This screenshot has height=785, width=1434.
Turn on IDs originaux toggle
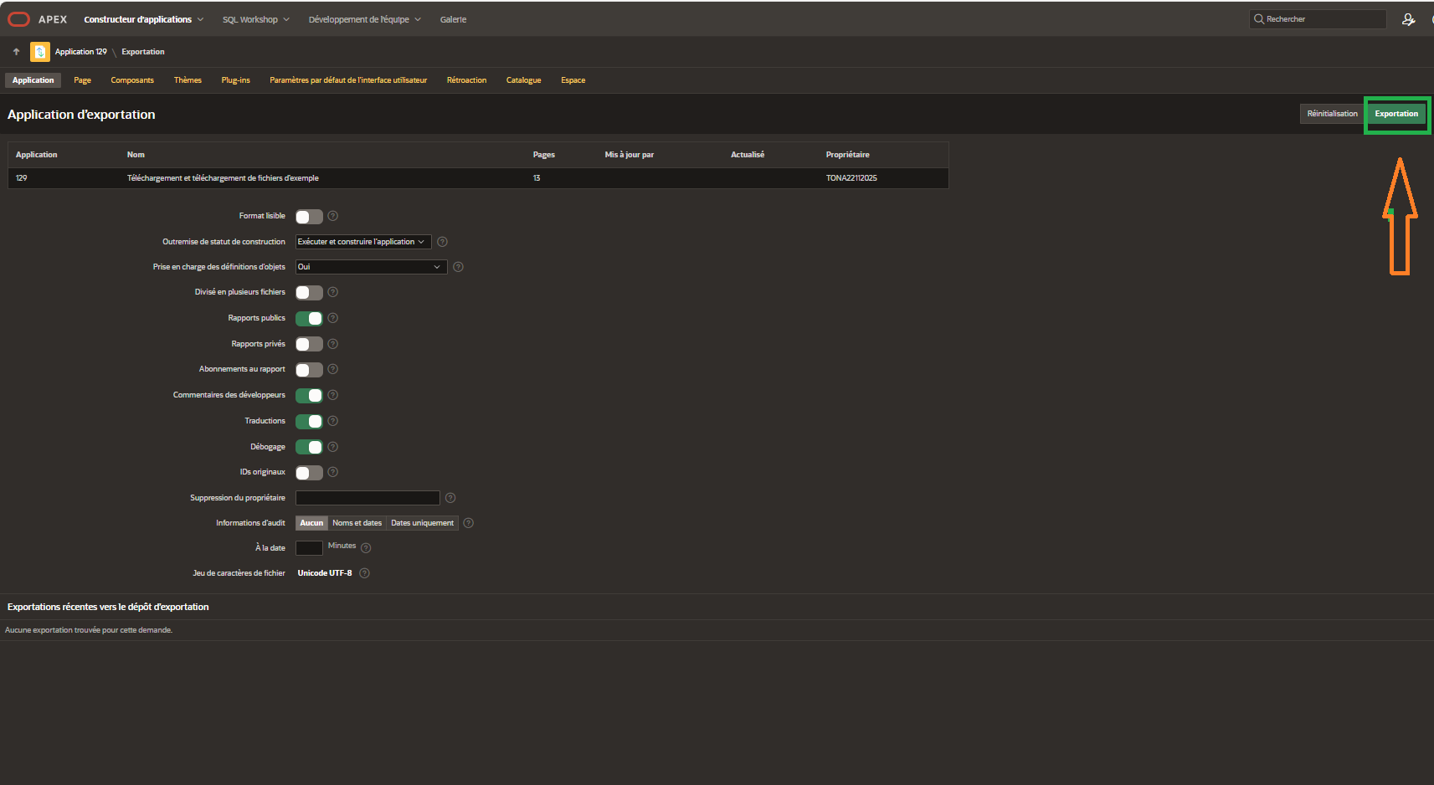(x=309, y=473)
